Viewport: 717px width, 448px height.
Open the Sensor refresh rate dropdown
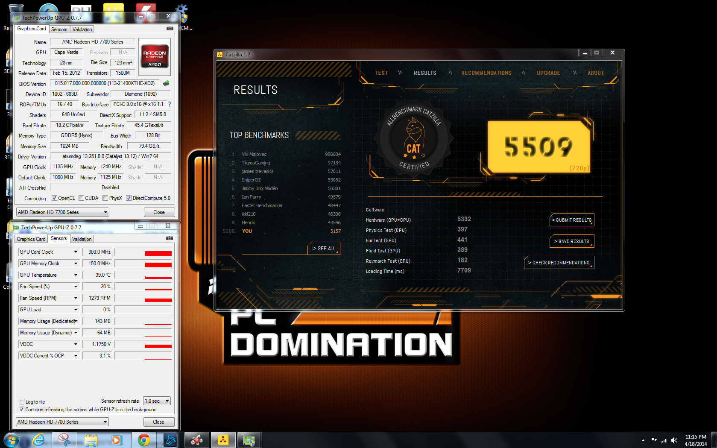click(157, 401)
